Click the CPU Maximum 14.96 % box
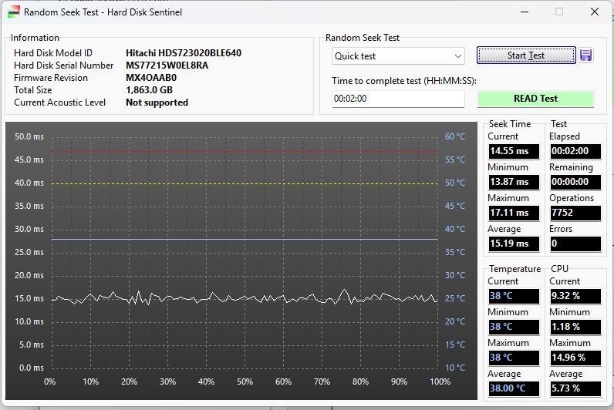 575,358
